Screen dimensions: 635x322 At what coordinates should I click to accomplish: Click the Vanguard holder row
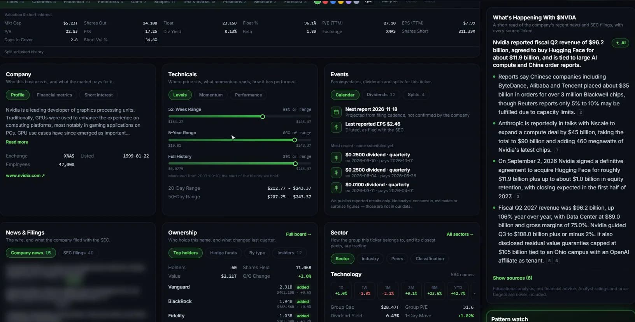240,289
